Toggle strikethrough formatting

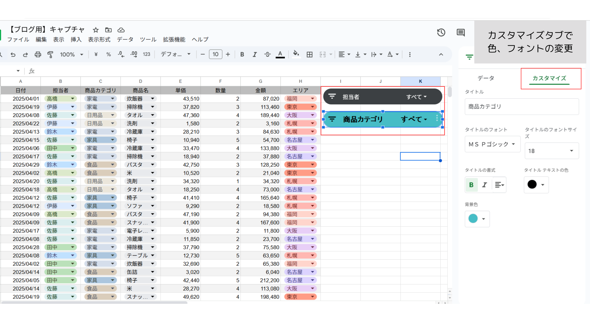(267, 55)
